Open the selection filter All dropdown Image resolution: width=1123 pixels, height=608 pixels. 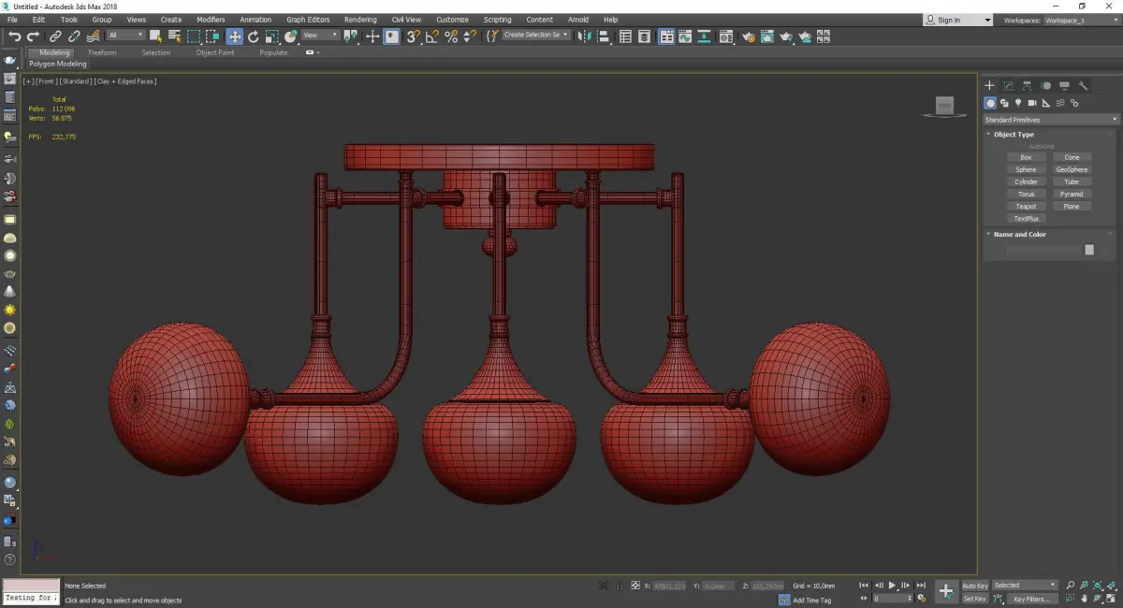(x=125, y=36)
